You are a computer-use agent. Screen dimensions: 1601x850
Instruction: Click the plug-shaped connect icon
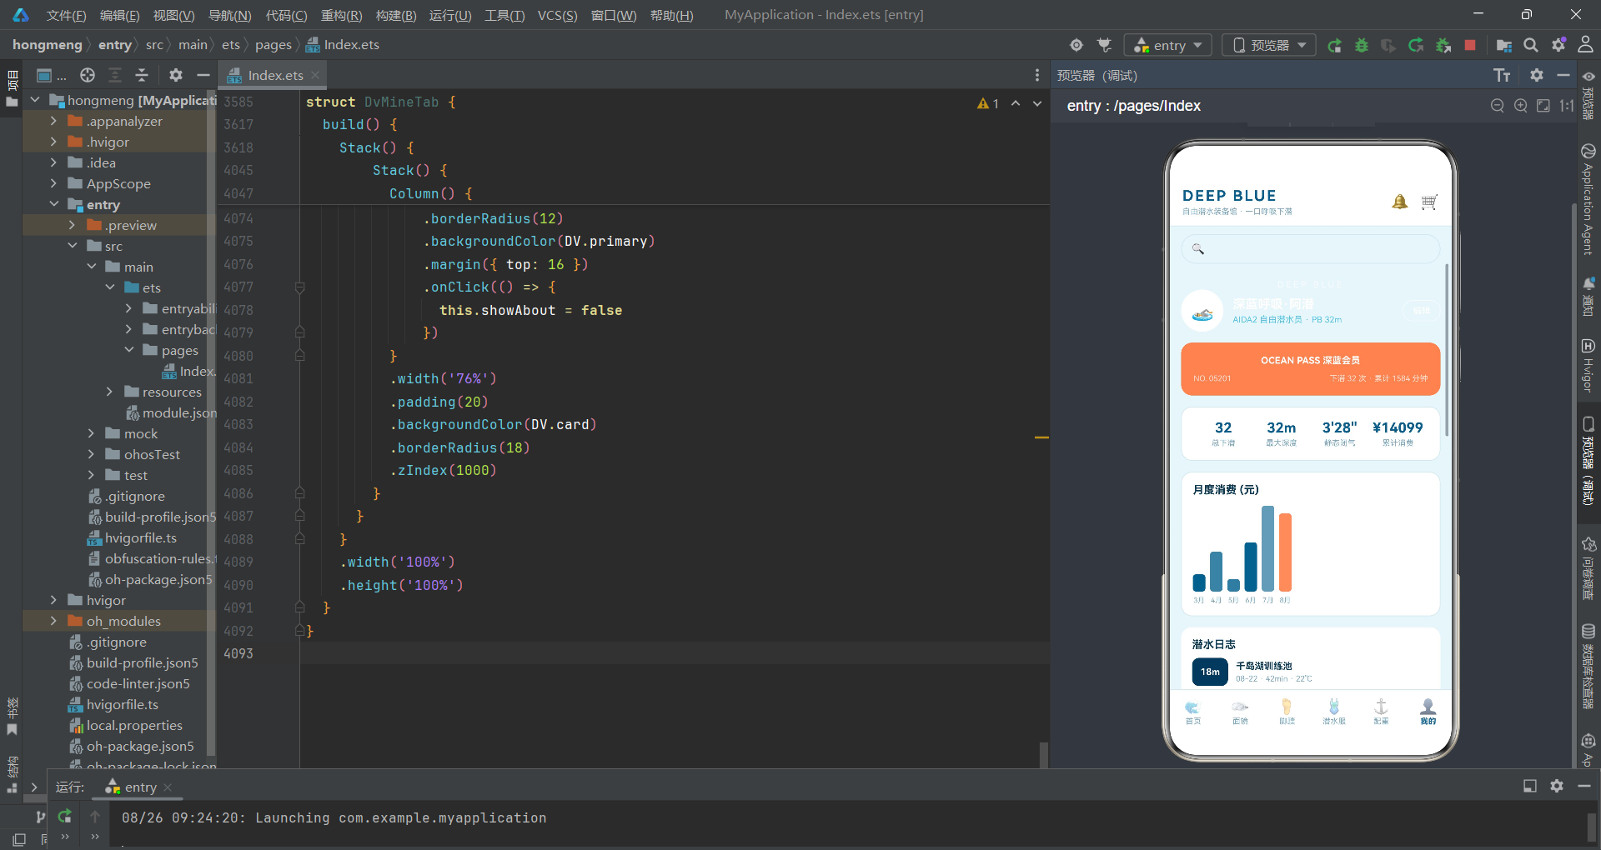[x=1104, y=45]
